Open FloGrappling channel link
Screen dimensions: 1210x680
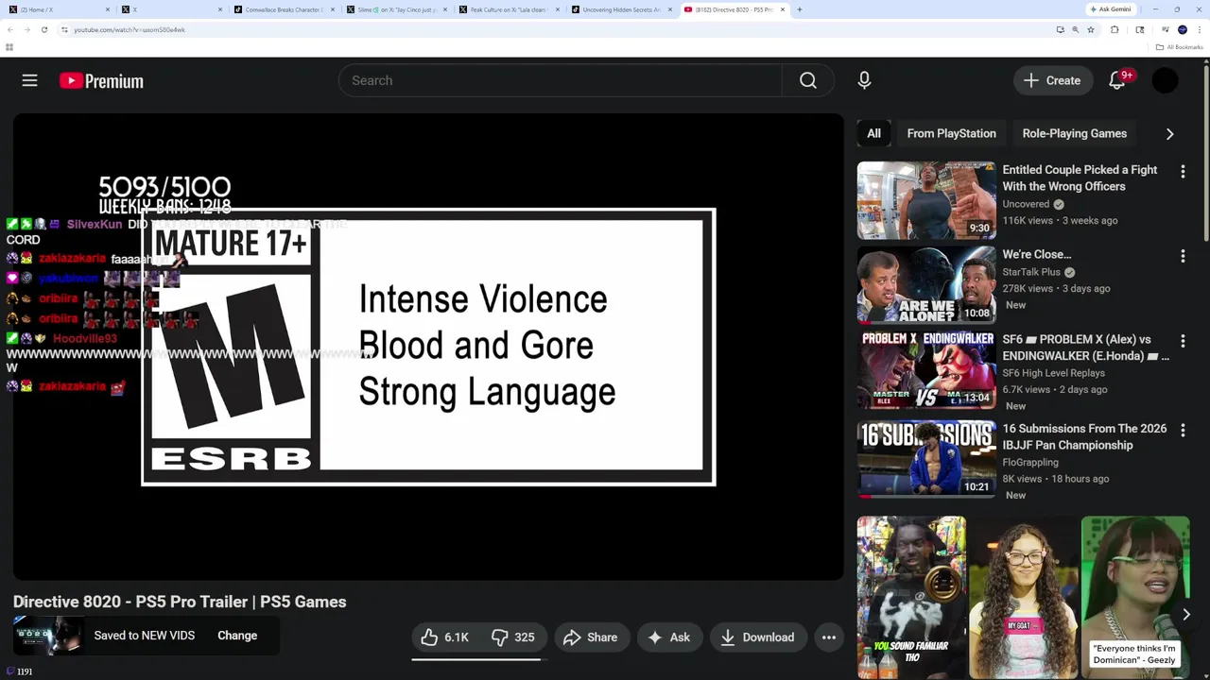[x=1030, y=463]
